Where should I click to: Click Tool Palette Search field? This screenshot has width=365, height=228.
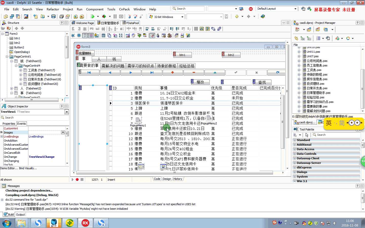click(x=336, y=135)
